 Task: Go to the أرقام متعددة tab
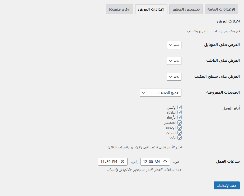click(120, 9)
